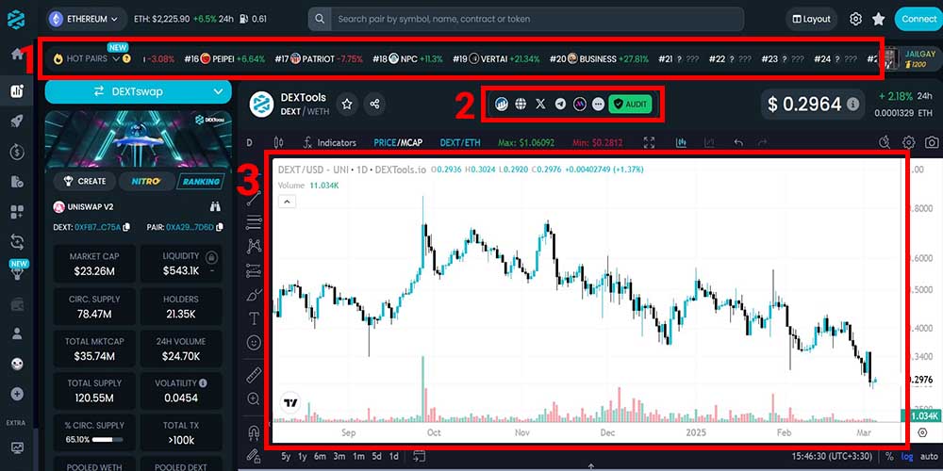Copy the DEXT contract address

click(x=125, y=227)
